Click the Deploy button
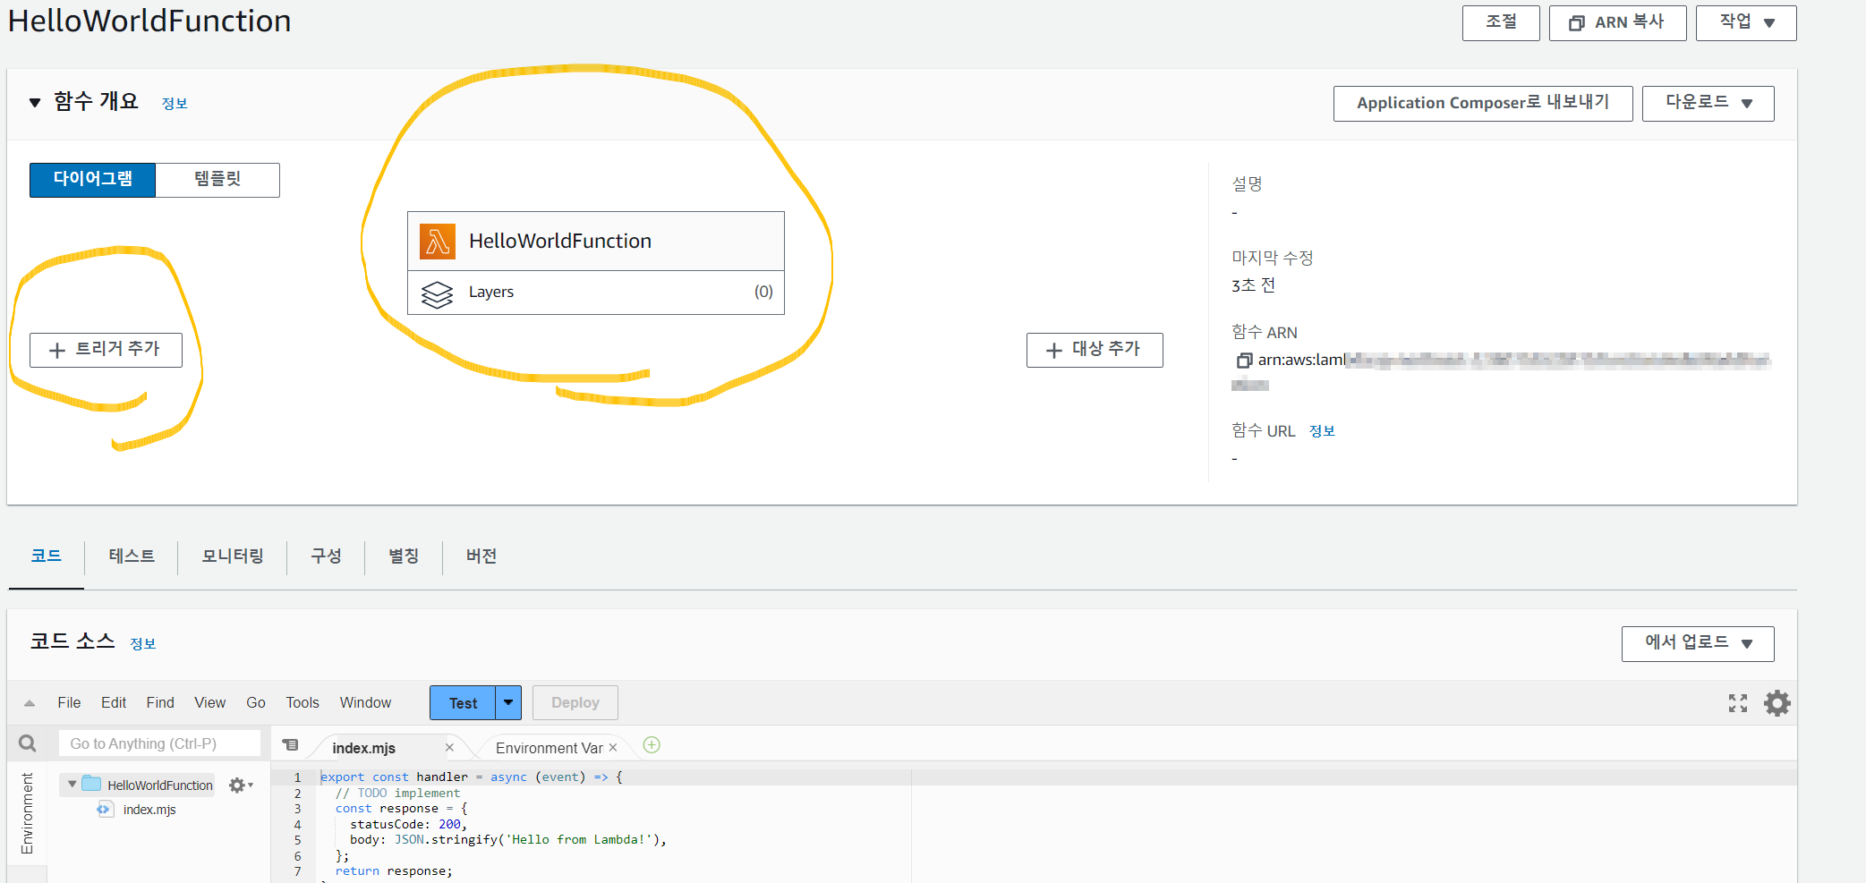This screenshot has height=883, width=1866. [575, 703]
